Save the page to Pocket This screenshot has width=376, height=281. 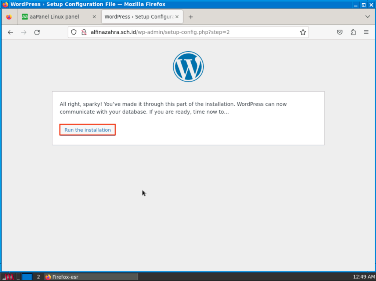pyautogui.click(x=340, y=32)
